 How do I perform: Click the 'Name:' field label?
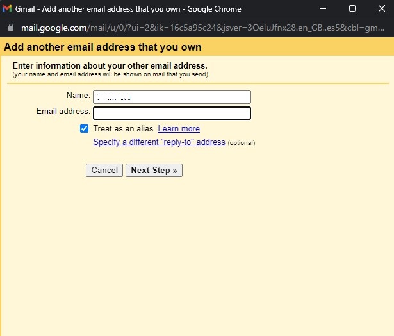pyautogui.click(x=78, y=96)
